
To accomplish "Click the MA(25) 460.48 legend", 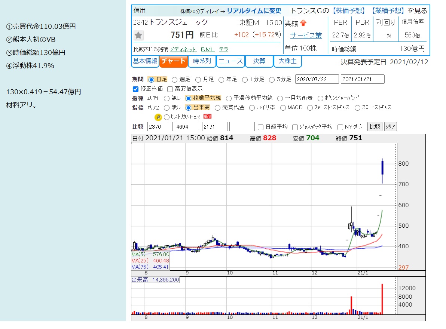I will point(150,261).
